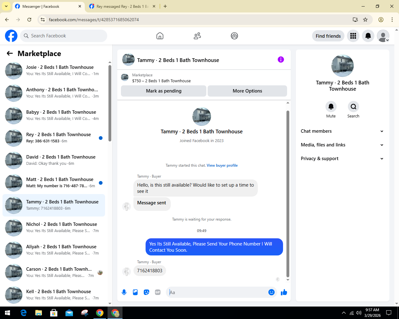This screenshot has width=399, height=319.
Task: Open Friends icon in top navigation
Action: [197, 36]
